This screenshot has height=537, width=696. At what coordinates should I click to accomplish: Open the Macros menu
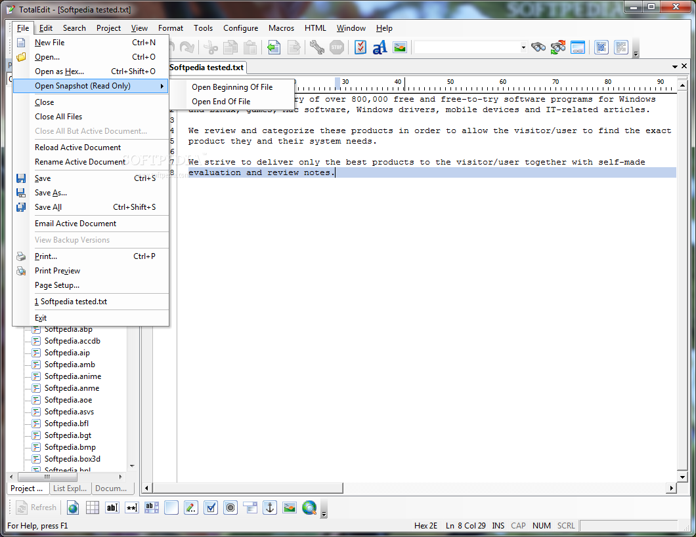click(x=281, y=28)
